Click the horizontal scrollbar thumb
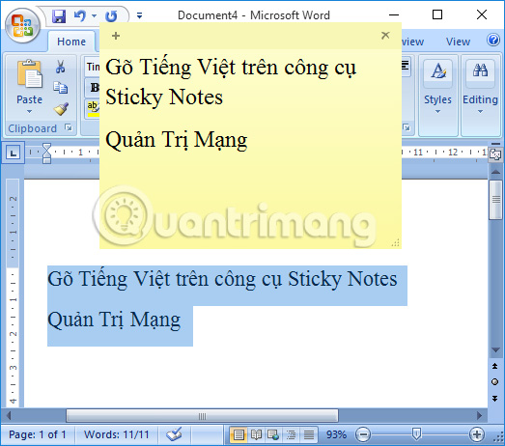This screenshot has width=505, height=446. point(202,416)
